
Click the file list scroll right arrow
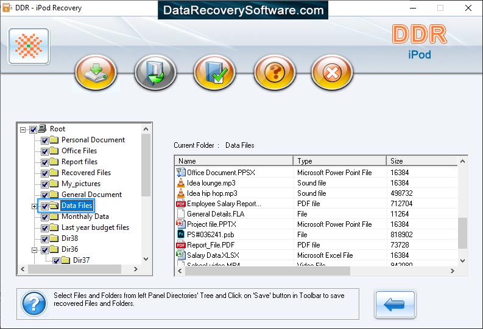(452, 271)
